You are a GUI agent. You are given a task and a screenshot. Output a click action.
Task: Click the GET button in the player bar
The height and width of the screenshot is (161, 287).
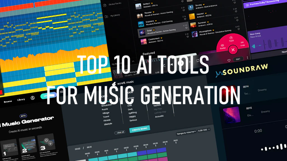[x=238, y=59]
